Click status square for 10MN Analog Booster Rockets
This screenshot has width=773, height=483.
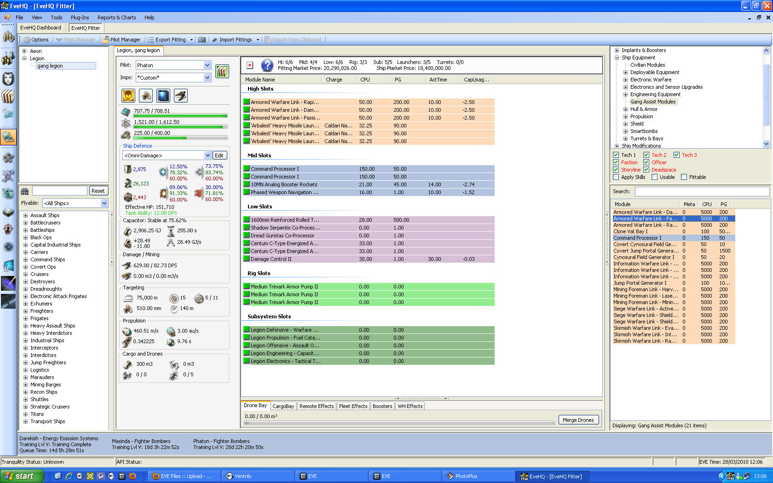point(247,184)
